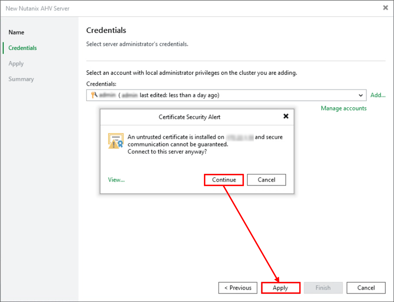Open Manage accounts
This screenshot has height=302, width=394.
[344, 108]
